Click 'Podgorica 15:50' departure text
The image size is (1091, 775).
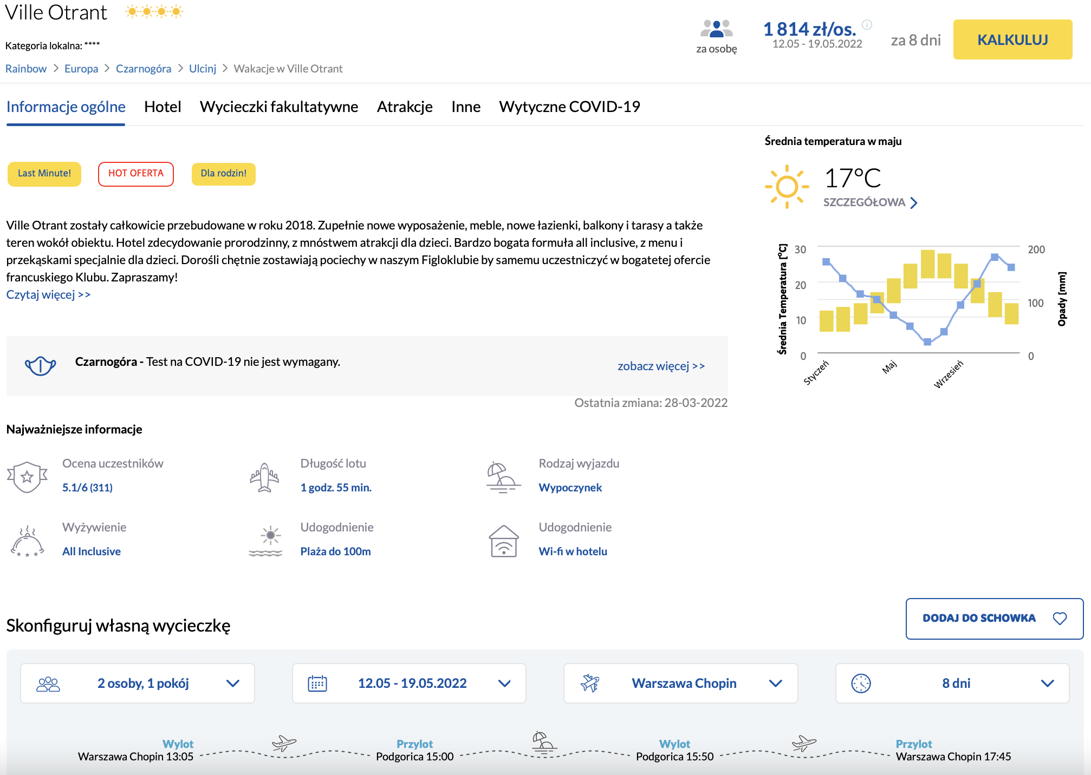click(675, 757)
